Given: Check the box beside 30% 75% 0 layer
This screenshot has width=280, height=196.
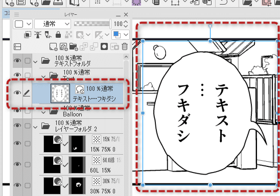Looking at the screenshot, I should pyautogui.click(x=28, y=185).
